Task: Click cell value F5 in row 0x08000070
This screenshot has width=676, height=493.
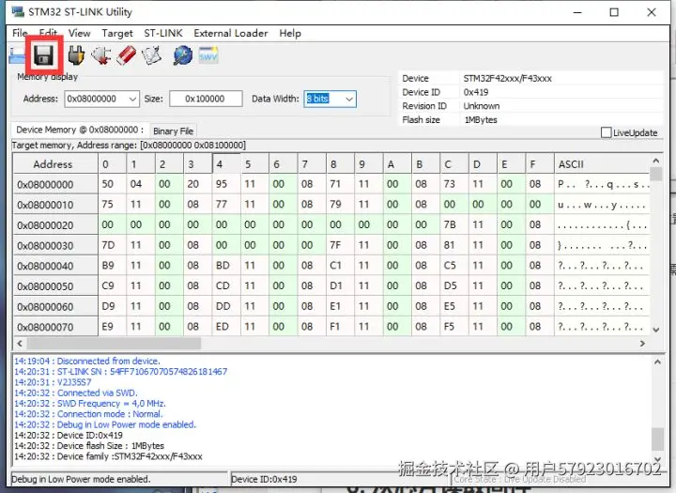Action: pyautogui.click(x=454, y=327)
